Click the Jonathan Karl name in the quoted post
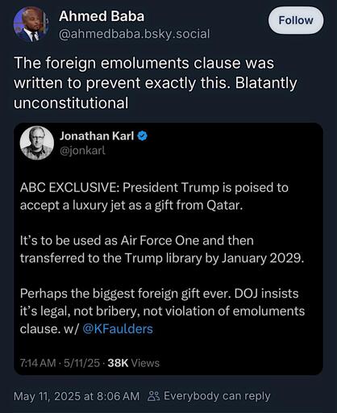This screenshot has height=413, width=337. coord(97,136)
